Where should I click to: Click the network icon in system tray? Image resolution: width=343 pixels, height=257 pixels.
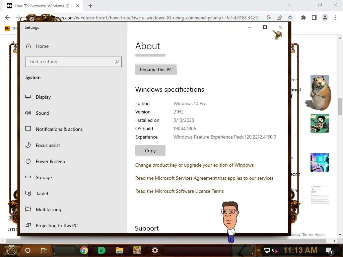click(267, 250)
